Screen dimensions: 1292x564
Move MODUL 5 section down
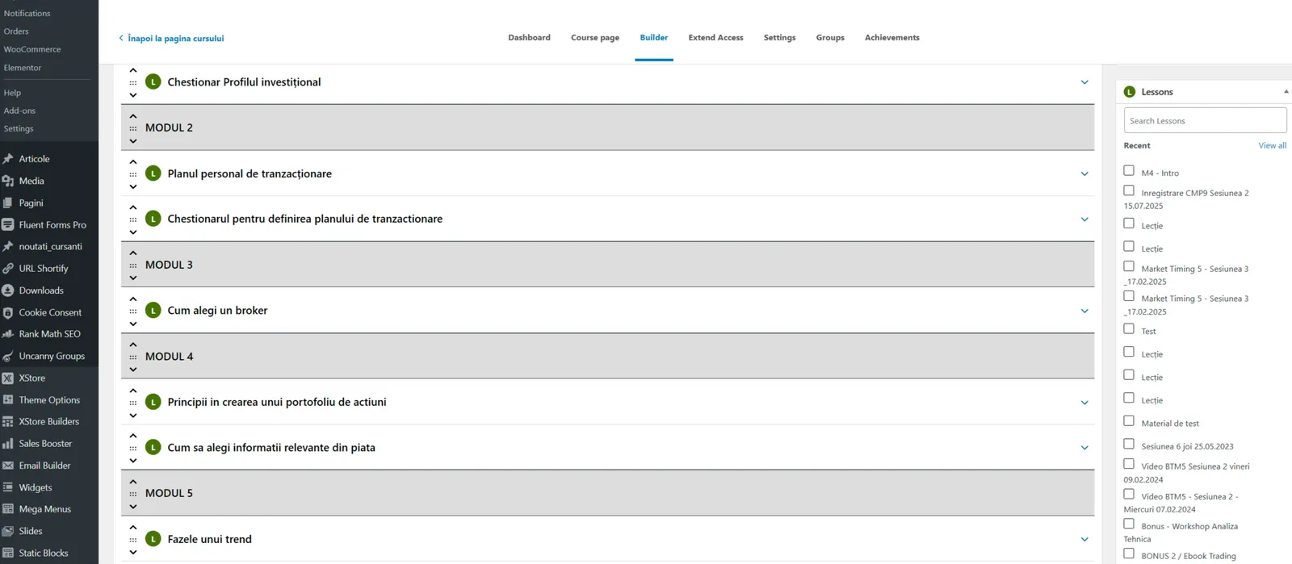[x=133, y=507]
